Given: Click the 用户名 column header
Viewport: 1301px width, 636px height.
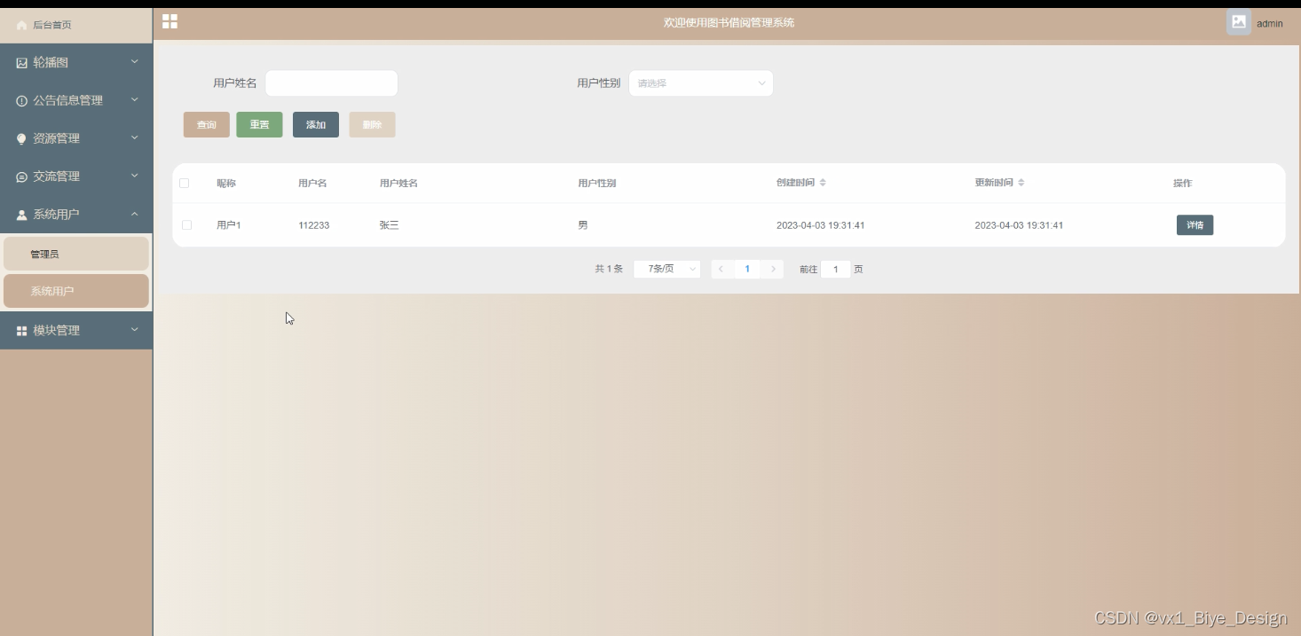Looking at the screenshot, I should tap(312, 184).
